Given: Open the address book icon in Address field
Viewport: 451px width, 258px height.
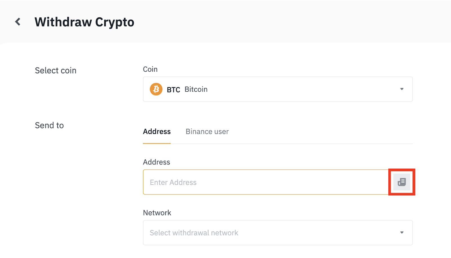Looking at the screenshot, I should point(402,182).
